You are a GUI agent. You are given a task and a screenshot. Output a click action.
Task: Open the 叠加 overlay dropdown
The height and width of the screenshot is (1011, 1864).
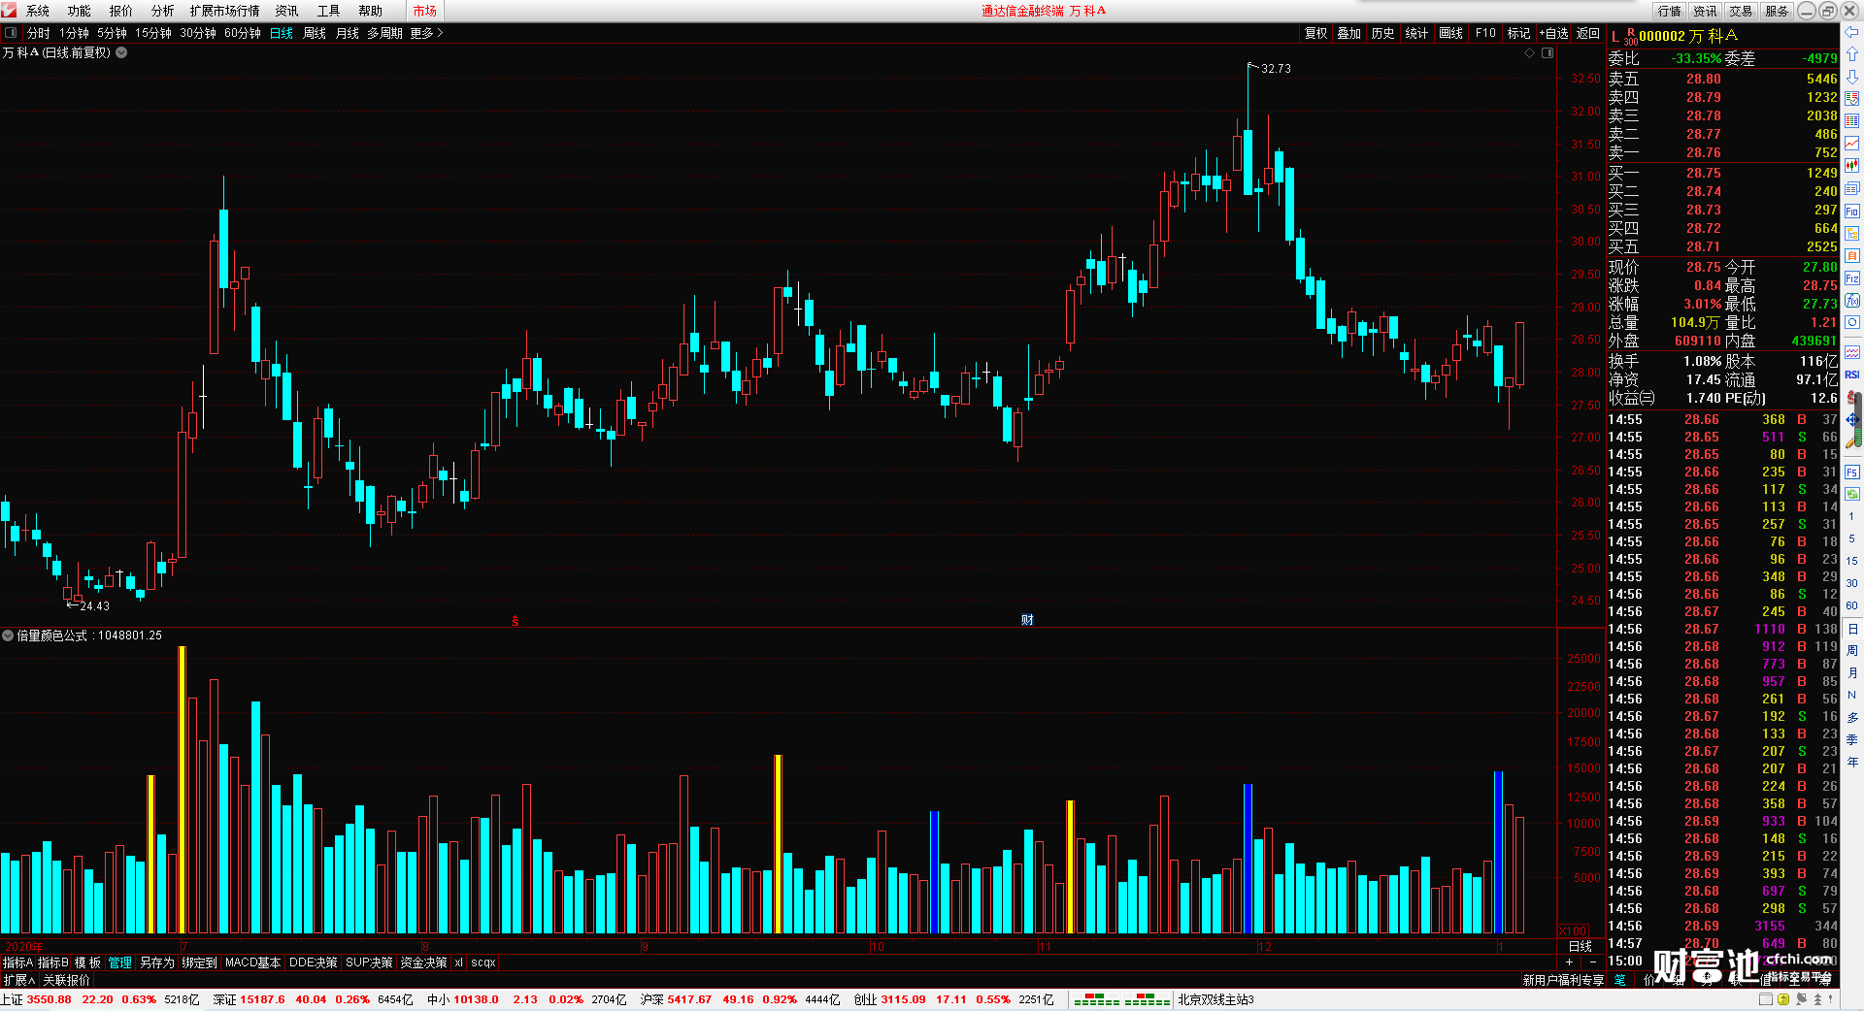[1348, 33]
